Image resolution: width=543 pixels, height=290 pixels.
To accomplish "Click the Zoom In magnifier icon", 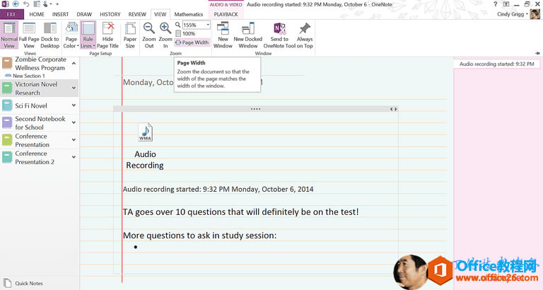I will (x=165, y=29).
